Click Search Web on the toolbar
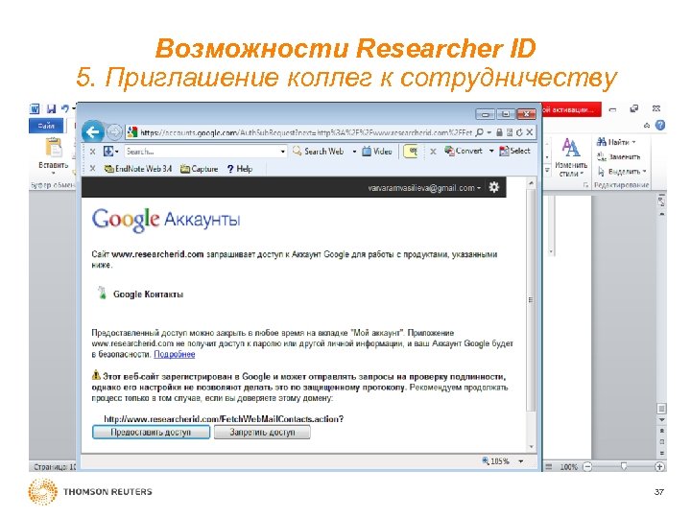Screen dimensions: 691x518 (319, 152)
